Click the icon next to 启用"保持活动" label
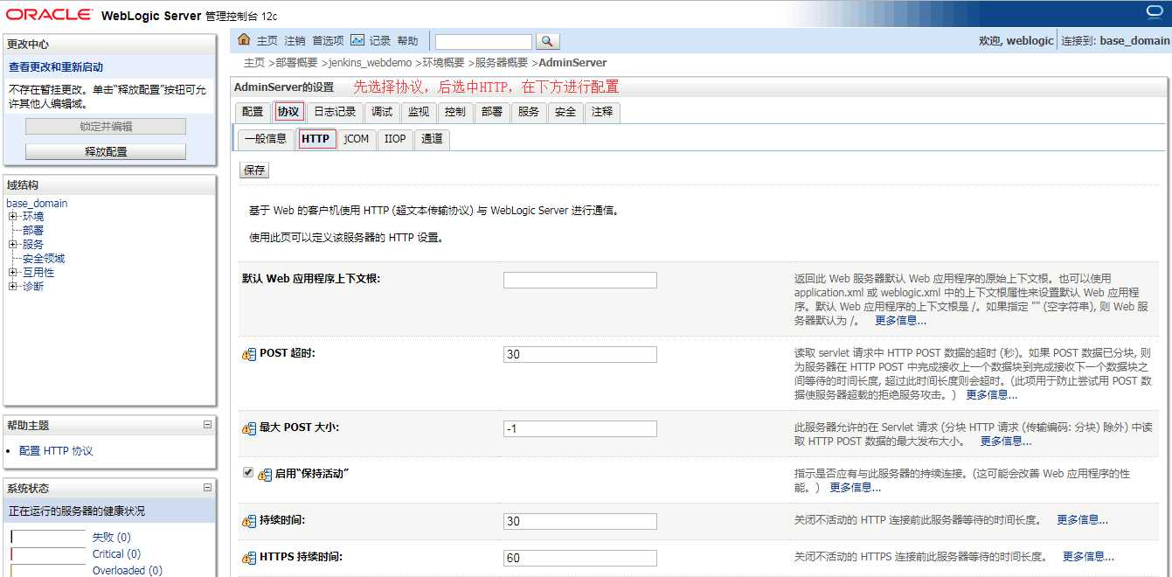 coord(265,474)
